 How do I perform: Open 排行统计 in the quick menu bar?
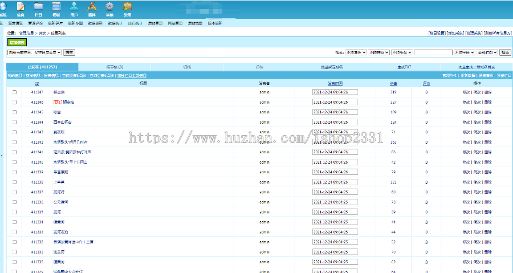coord(135,23)
